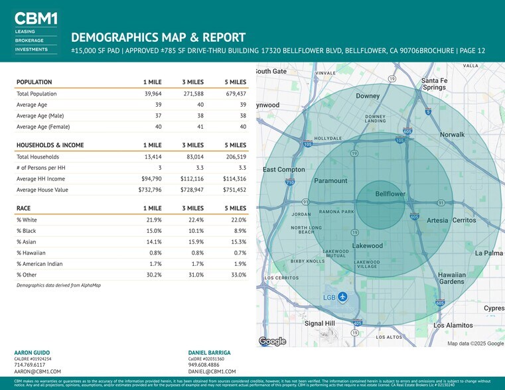Click the Route 91 shield above Jordan

pyautogui.click(x=305, y=202)
